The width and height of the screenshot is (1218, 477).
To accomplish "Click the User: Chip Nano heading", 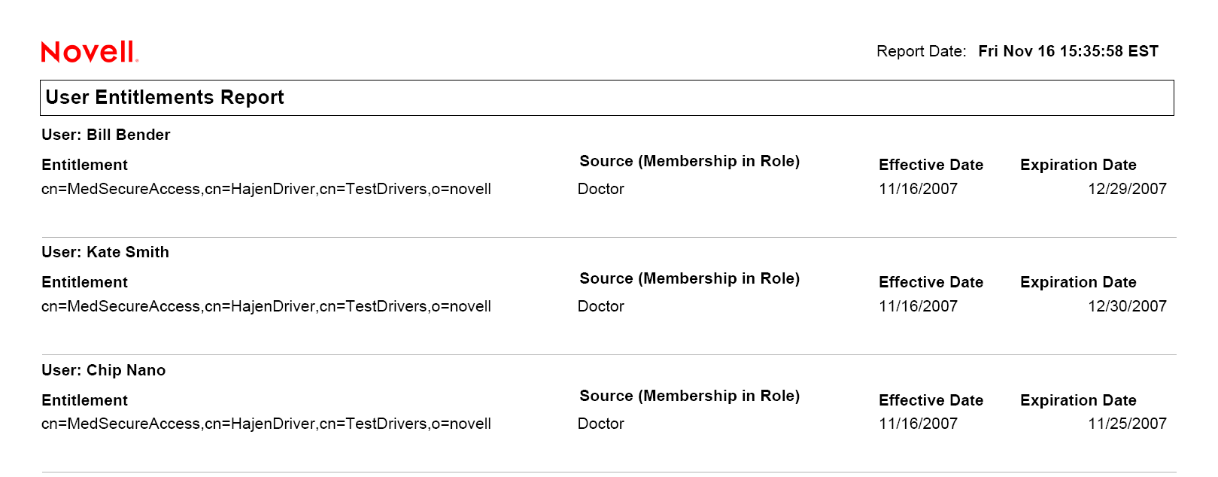I will 104,370.
